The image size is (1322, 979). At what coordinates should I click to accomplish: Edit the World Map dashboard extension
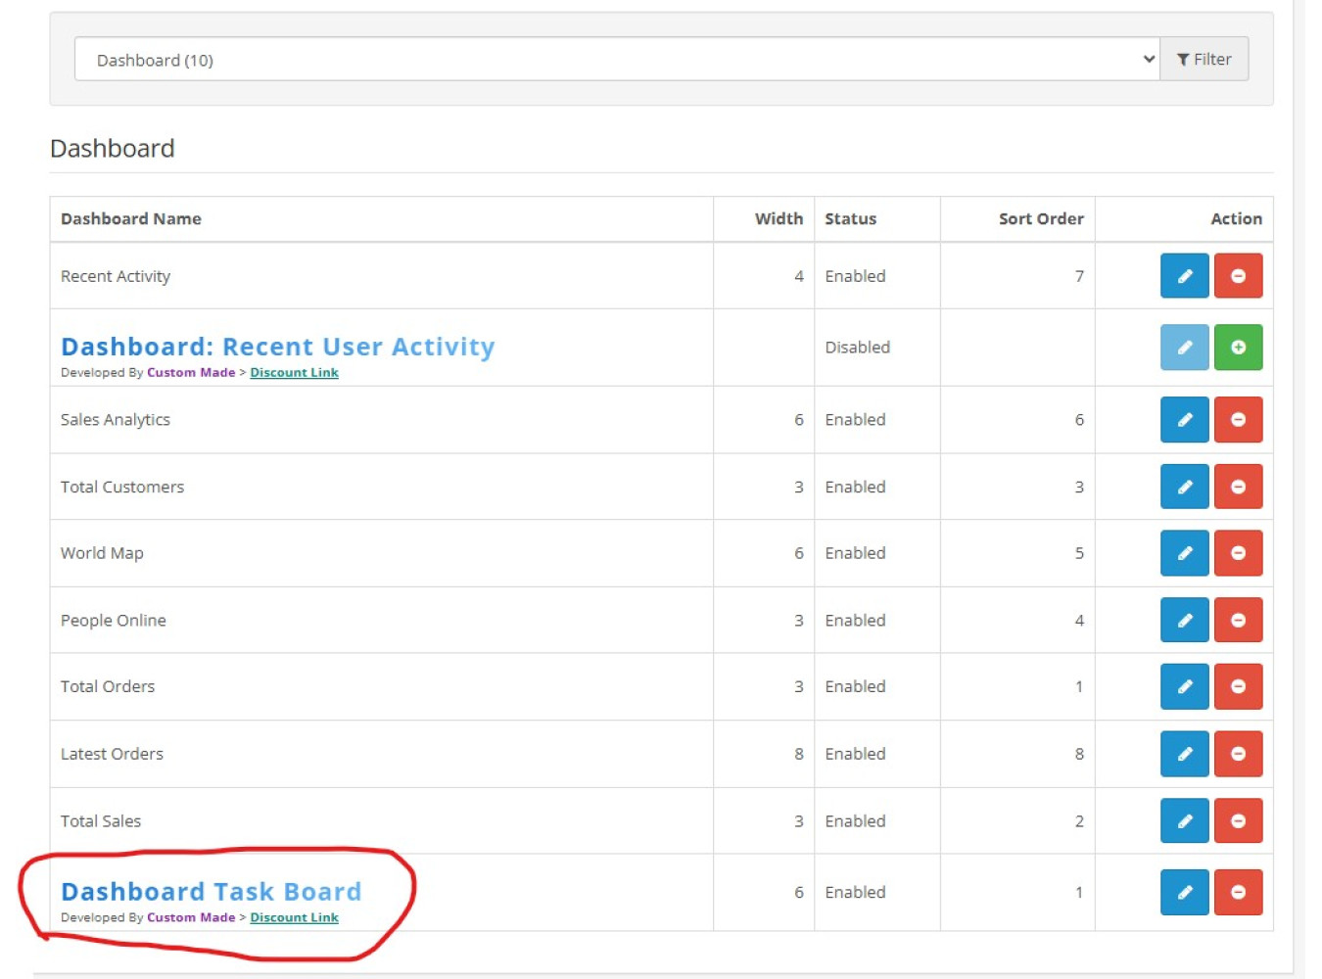(1184, 553)
